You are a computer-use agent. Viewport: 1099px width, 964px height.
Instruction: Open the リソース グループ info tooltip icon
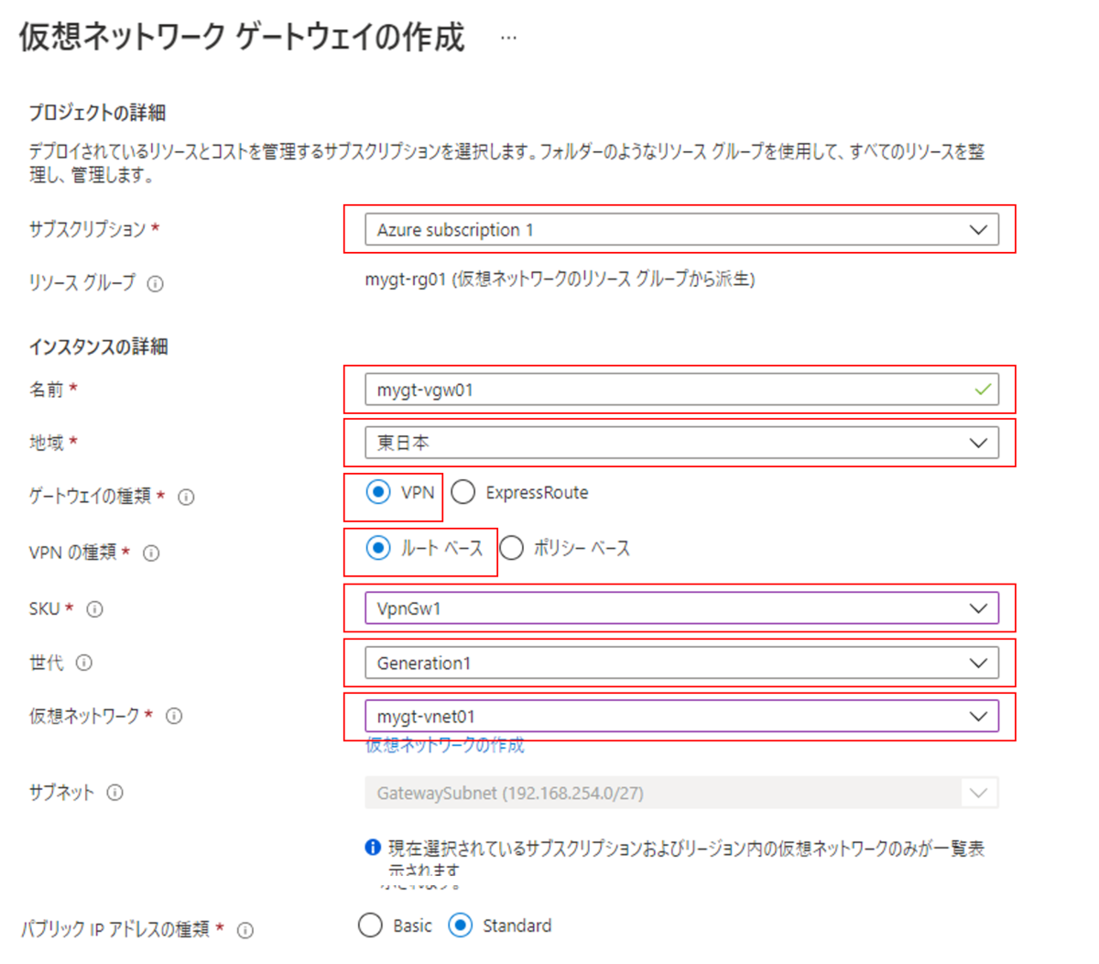(157, 284)
